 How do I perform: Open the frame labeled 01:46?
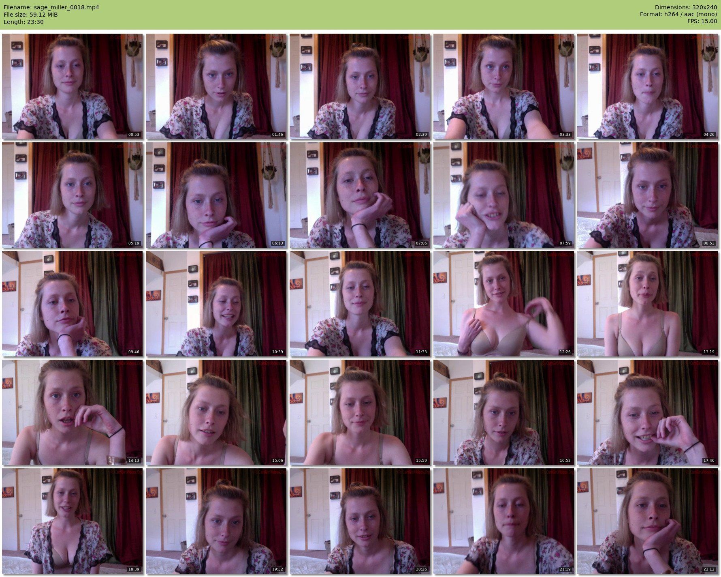(216, 86)
